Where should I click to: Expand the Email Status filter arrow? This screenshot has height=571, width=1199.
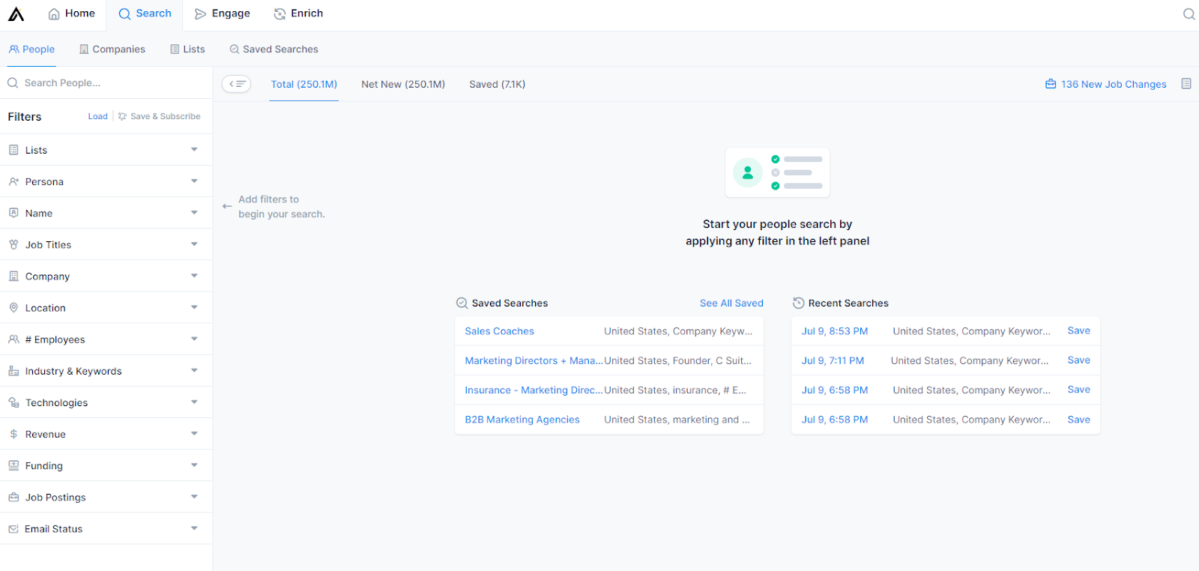pos(194,528)
